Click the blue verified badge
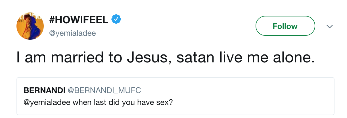This screenshot has width=347, height=118. [x=116, y=20]
